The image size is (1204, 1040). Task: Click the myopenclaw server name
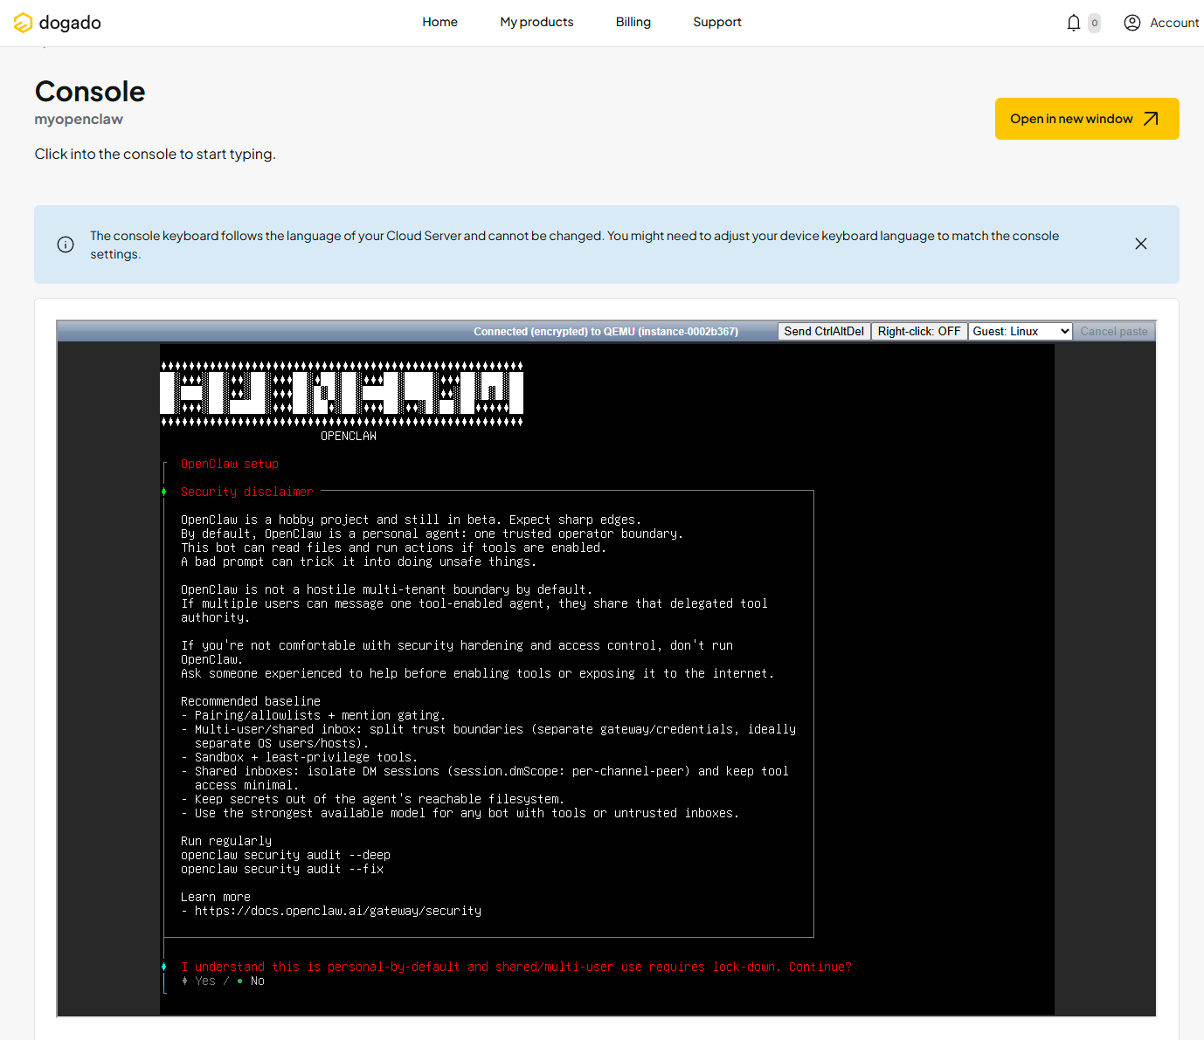(x=79, y=119)
